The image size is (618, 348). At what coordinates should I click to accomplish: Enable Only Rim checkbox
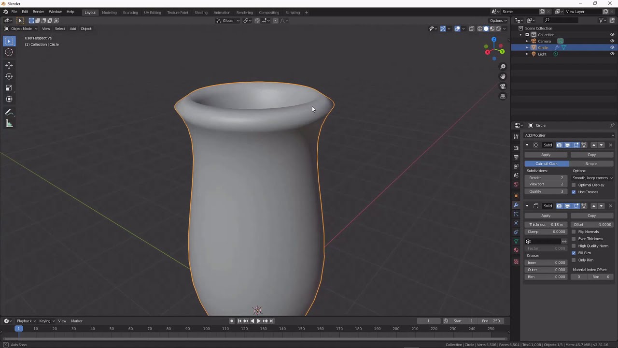point(574,260)
